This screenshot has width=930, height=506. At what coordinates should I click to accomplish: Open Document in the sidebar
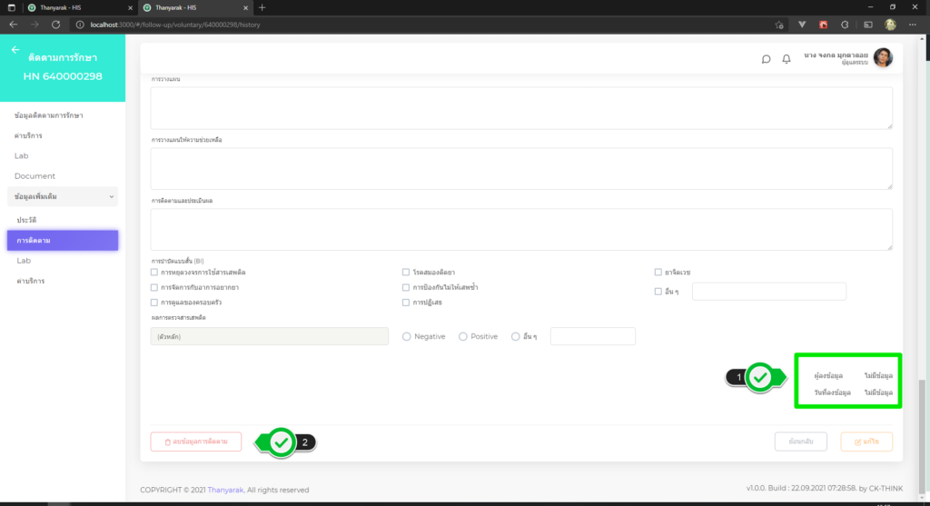click(35, 176)
